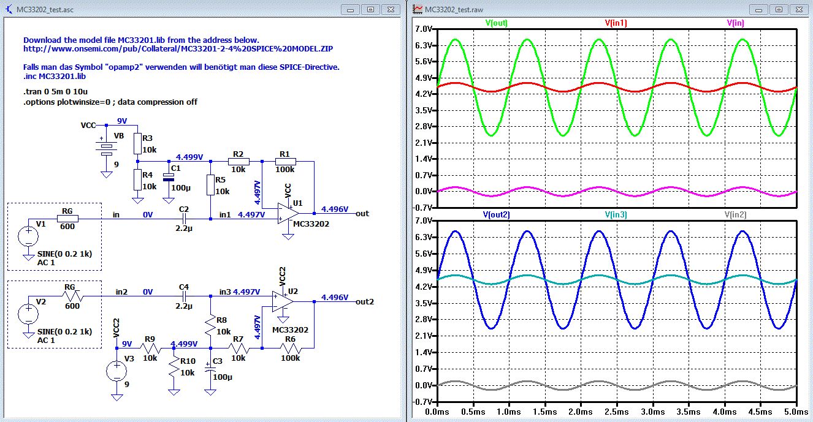Click the VB battery symbol

107,147
